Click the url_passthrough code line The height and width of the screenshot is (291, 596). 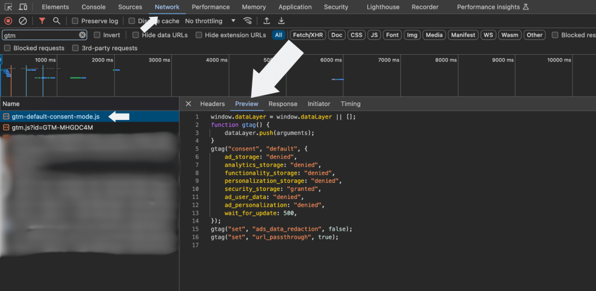(x=275, y=237)
